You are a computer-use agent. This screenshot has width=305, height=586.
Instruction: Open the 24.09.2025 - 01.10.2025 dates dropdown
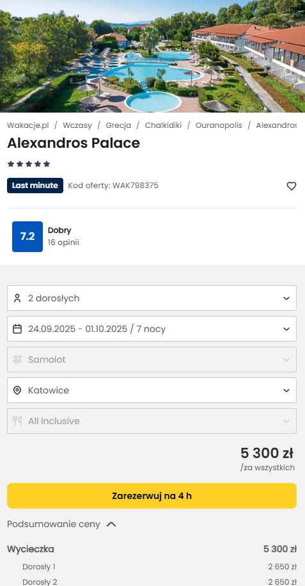152,329
